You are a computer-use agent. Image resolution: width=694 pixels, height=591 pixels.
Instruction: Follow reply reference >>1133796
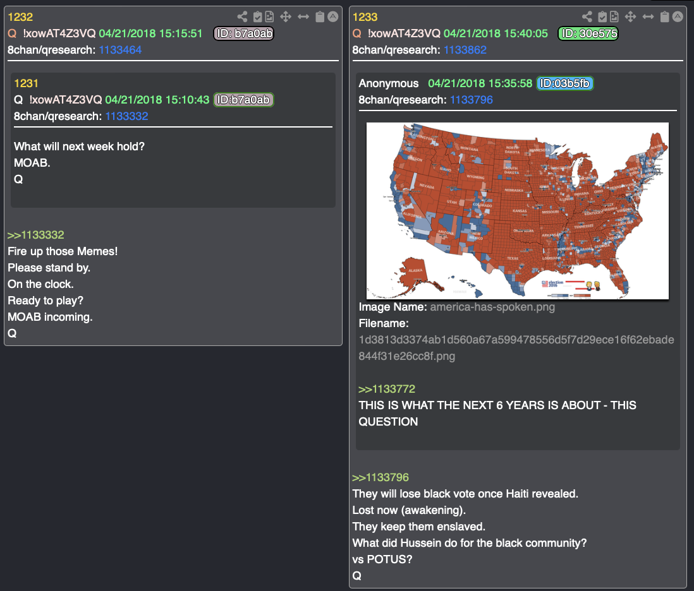[380, 477]
